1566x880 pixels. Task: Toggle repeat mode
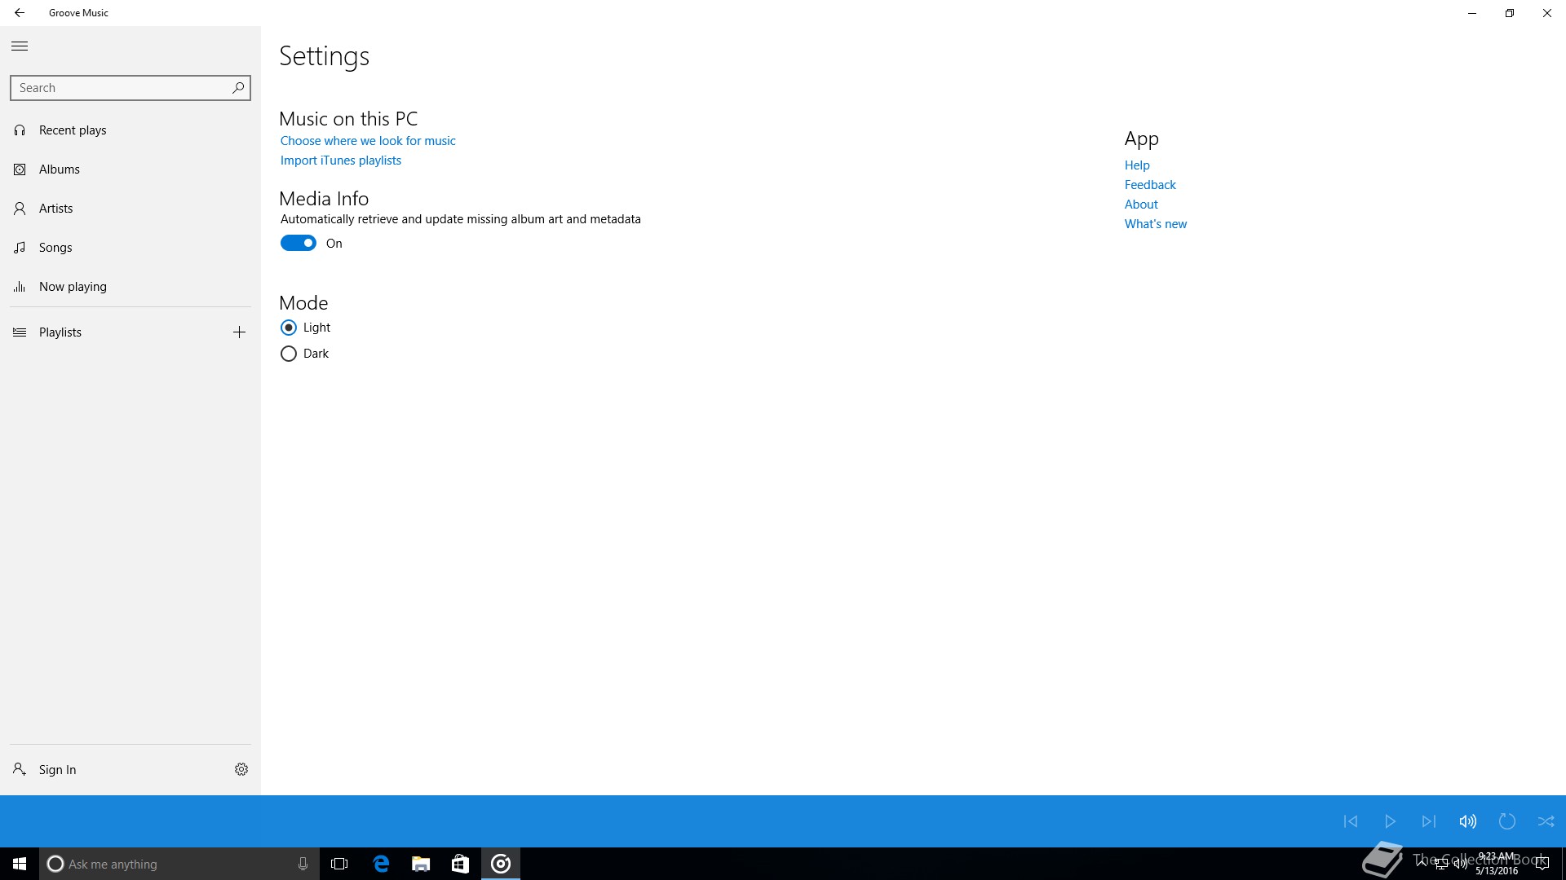(x=1506, y=821)
